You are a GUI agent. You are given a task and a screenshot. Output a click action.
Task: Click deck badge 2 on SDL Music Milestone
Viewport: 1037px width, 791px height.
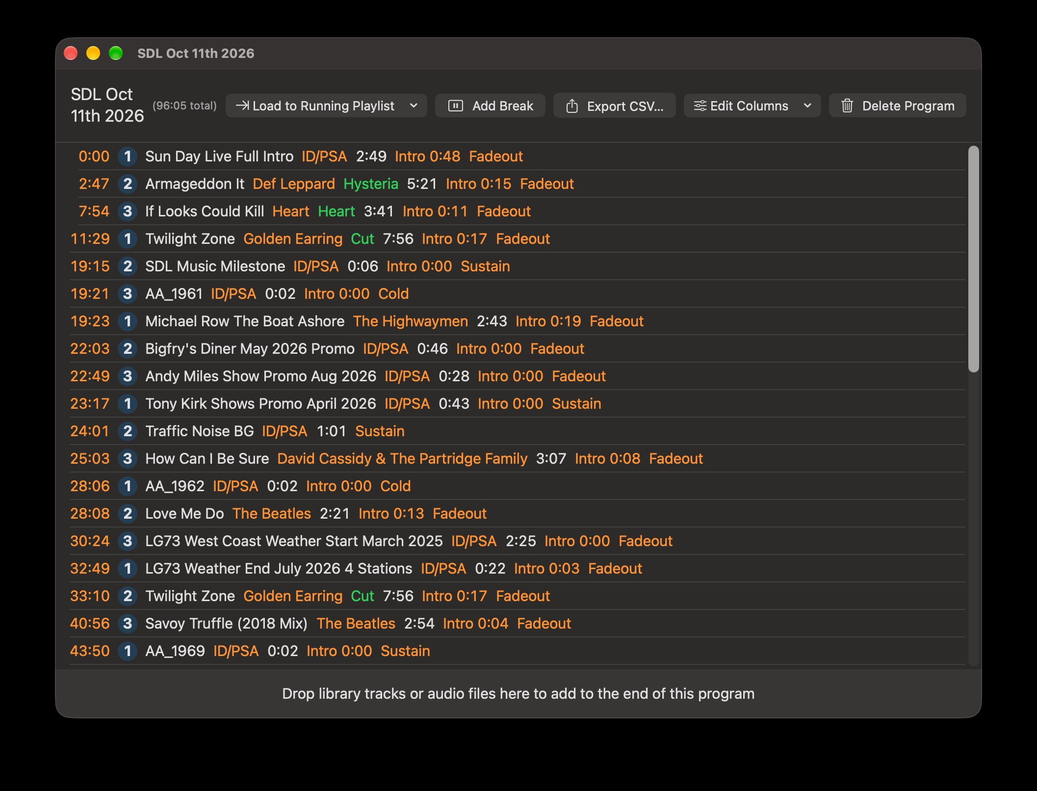tap(128, 266)
